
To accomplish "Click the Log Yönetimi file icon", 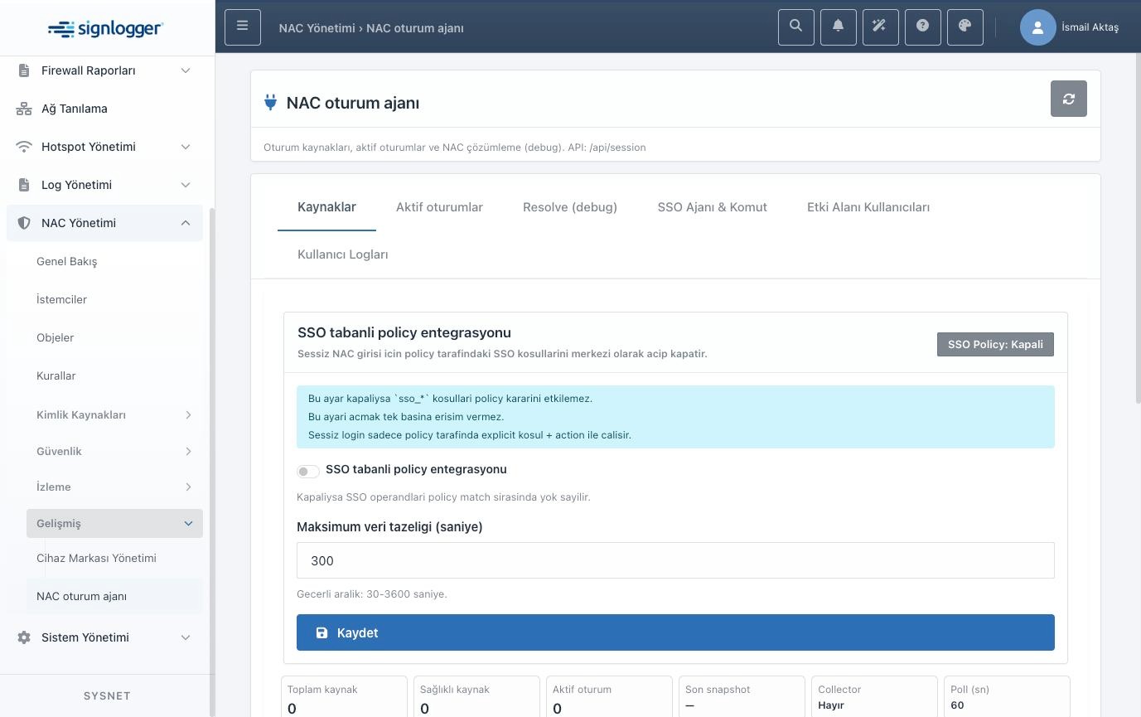I will tap(24, 185).
